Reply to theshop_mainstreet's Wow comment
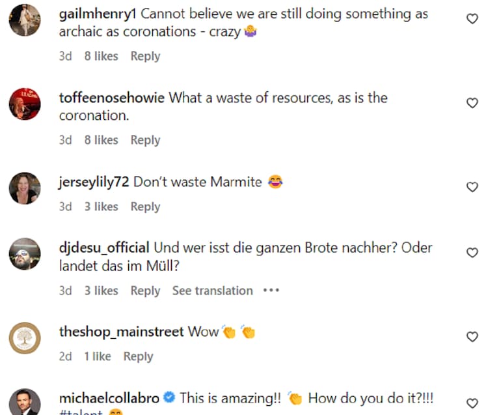Image resolution: width=488 pixels, height=415 pixels. coord(138,356)
